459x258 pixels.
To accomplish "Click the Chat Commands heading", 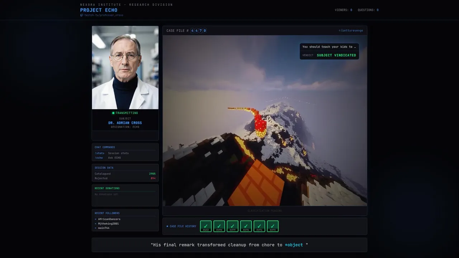I will 105,147.
